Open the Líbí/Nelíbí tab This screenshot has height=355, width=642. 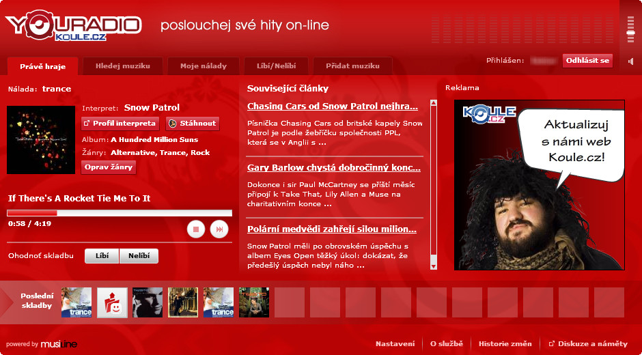(x=277, y=66)
